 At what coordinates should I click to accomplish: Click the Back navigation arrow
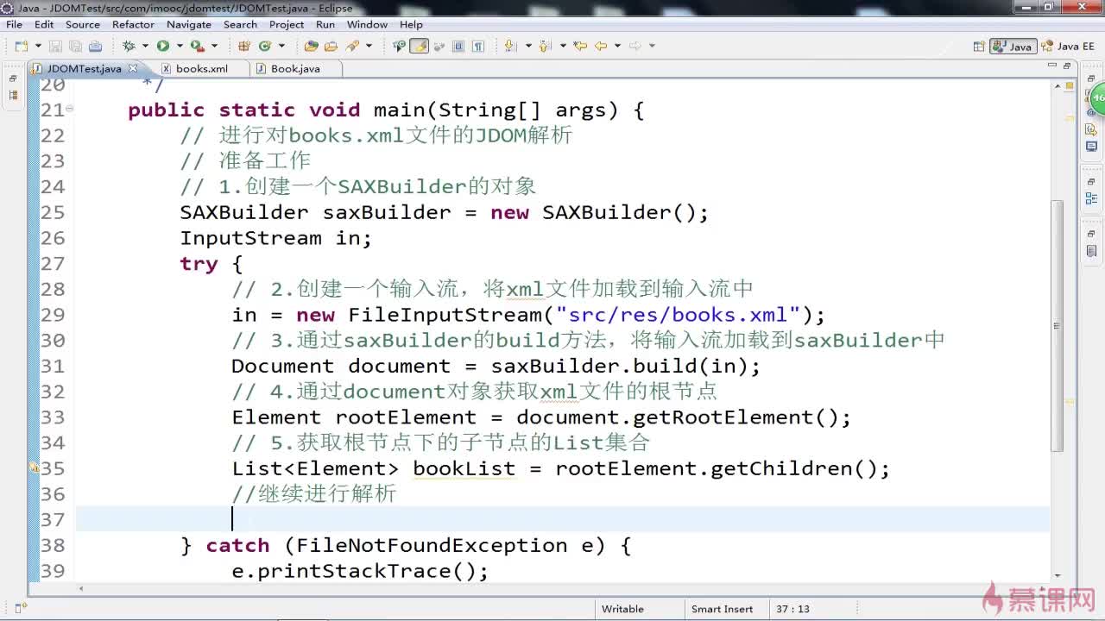click(602, 46)
